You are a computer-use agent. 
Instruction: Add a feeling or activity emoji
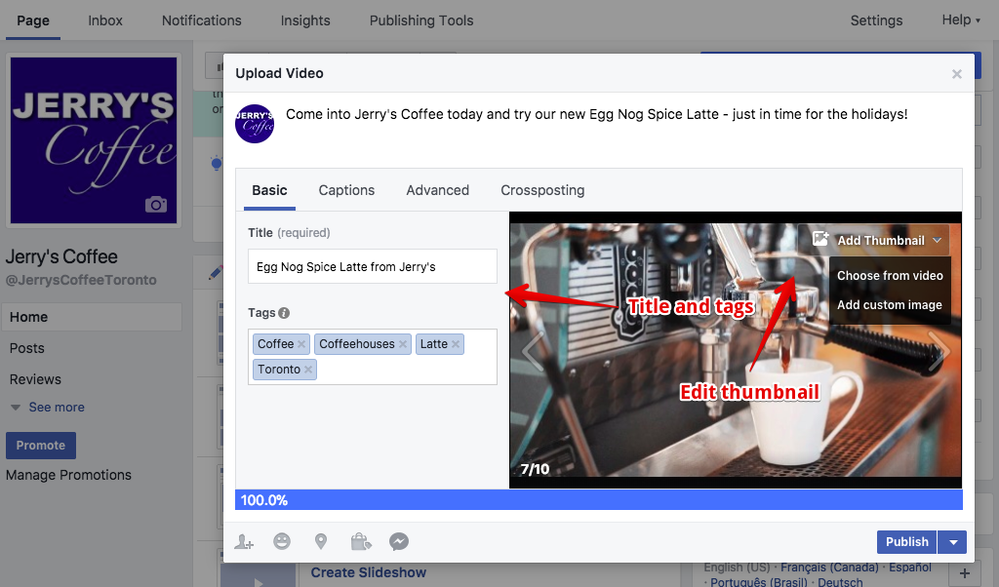[282, 541]
